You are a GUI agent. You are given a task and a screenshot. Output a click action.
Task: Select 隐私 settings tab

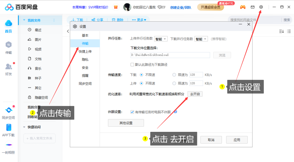tap(85, 60)
